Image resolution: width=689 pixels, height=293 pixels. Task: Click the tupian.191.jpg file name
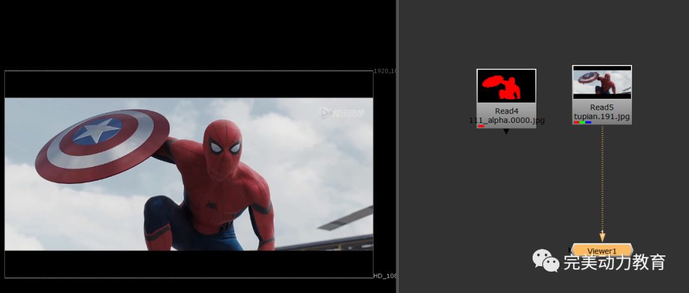coord(602,116)
